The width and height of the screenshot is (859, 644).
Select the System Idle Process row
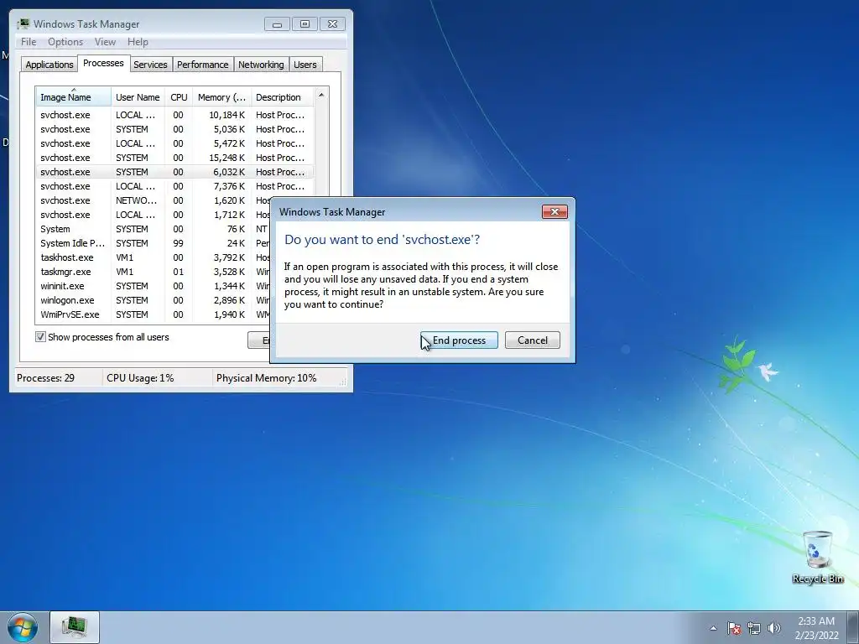coord(154,243)
